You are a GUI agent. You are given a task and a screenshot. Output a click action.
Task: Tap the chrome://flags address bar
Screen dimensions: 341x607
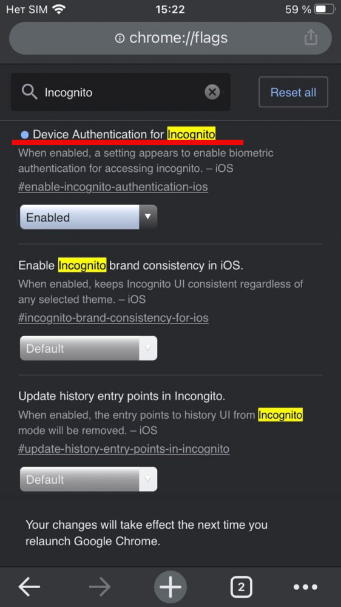coord(170,38)
